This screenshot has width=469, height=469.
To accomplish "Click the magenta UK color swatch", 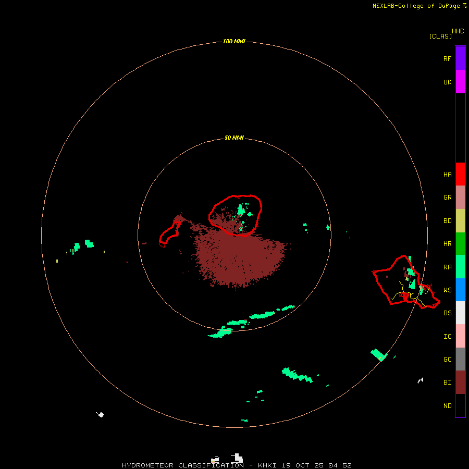I will tap(460, 82).
